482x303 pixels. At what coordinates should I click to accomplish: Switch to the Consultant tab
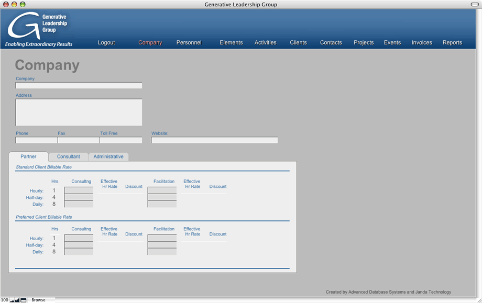pos(68,156)
